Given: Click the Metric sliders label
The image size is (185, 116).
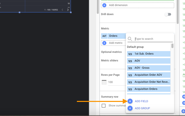Looking at the screenshot, I should point(109,60).
